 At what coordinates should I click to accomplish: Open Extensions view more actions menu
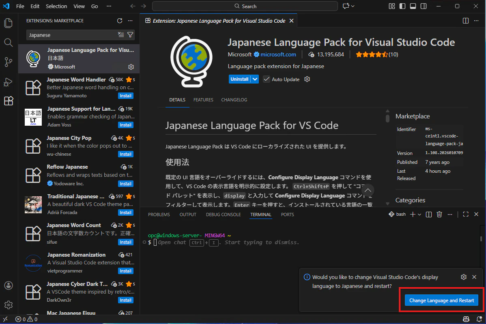point(130,21)
